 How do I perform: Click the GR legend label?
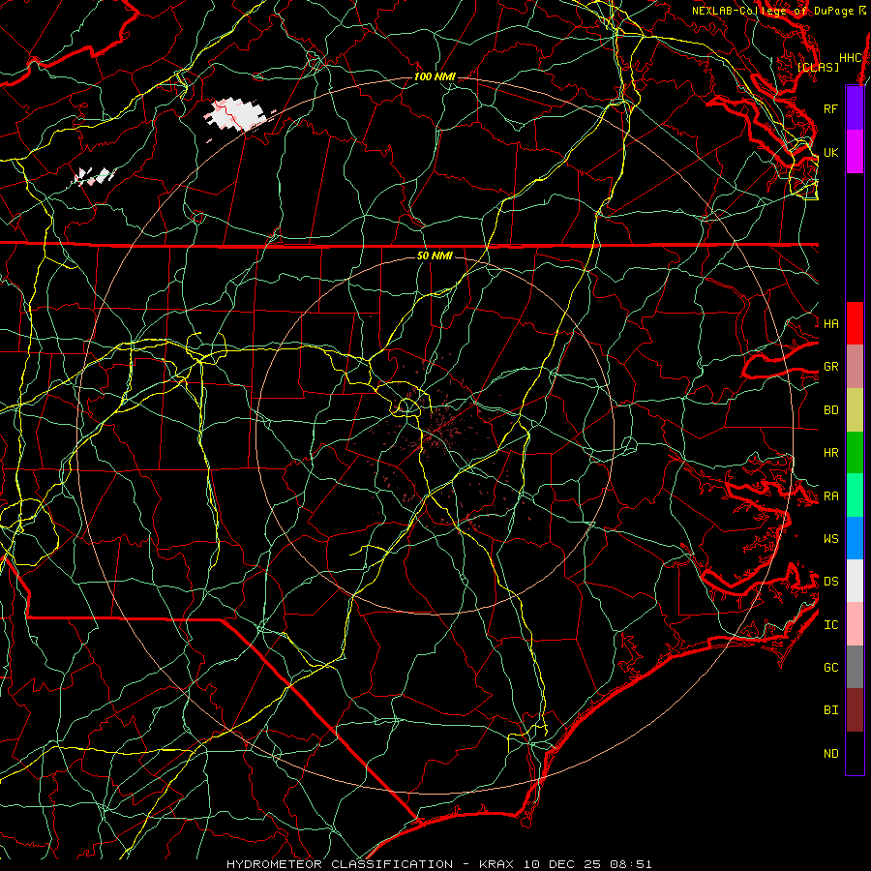(x=831, y=367)
